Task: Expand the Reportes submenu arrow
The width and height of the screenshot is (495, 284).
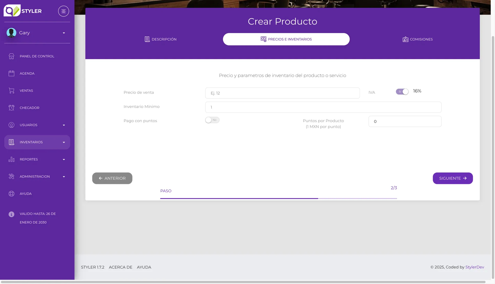Action: click(x=64, y=160)
